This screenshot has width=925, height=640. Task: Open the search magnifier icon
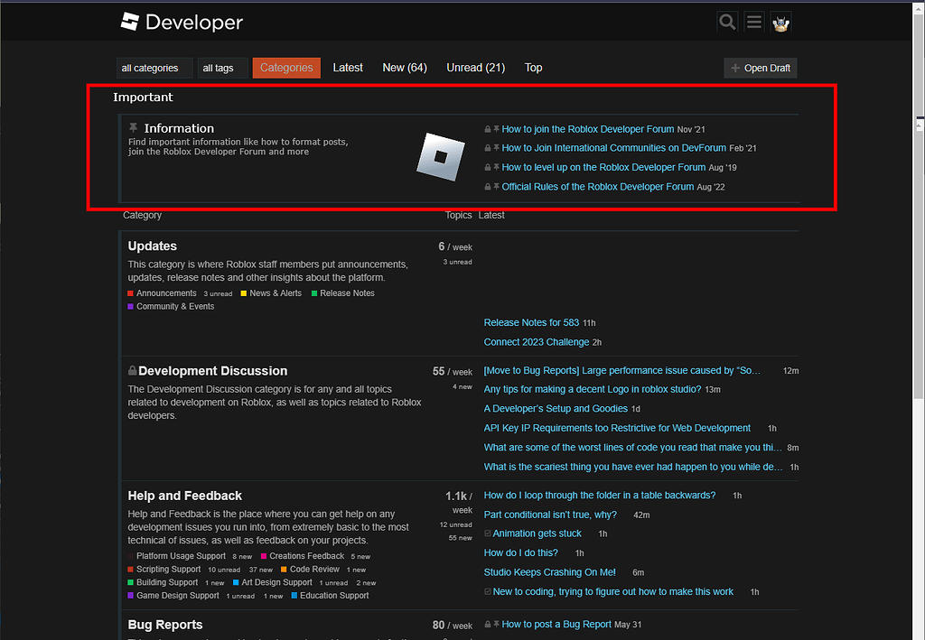(x=727, y=23)
